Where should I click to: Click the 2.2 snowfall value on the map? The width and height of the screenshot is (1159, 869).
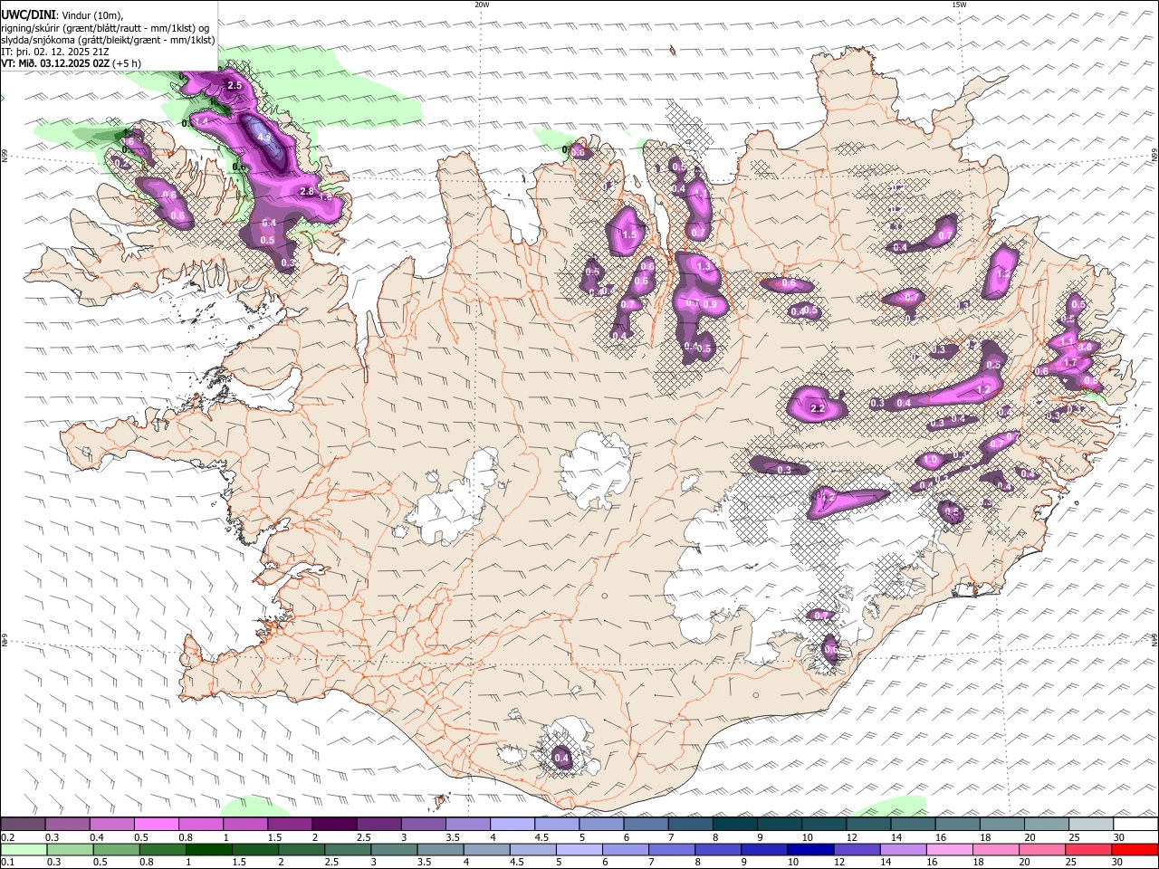(818, 409)
